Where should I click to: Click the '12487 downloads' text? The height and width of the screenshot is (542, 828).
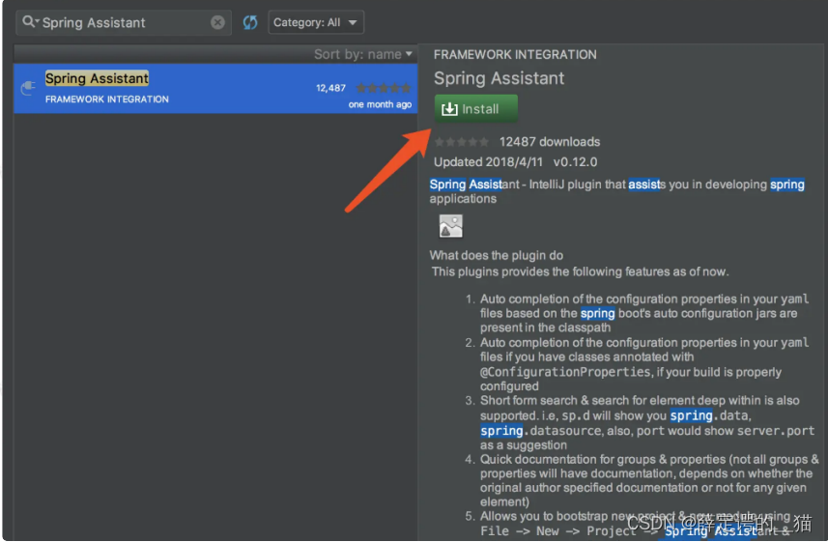pos(549,142)
